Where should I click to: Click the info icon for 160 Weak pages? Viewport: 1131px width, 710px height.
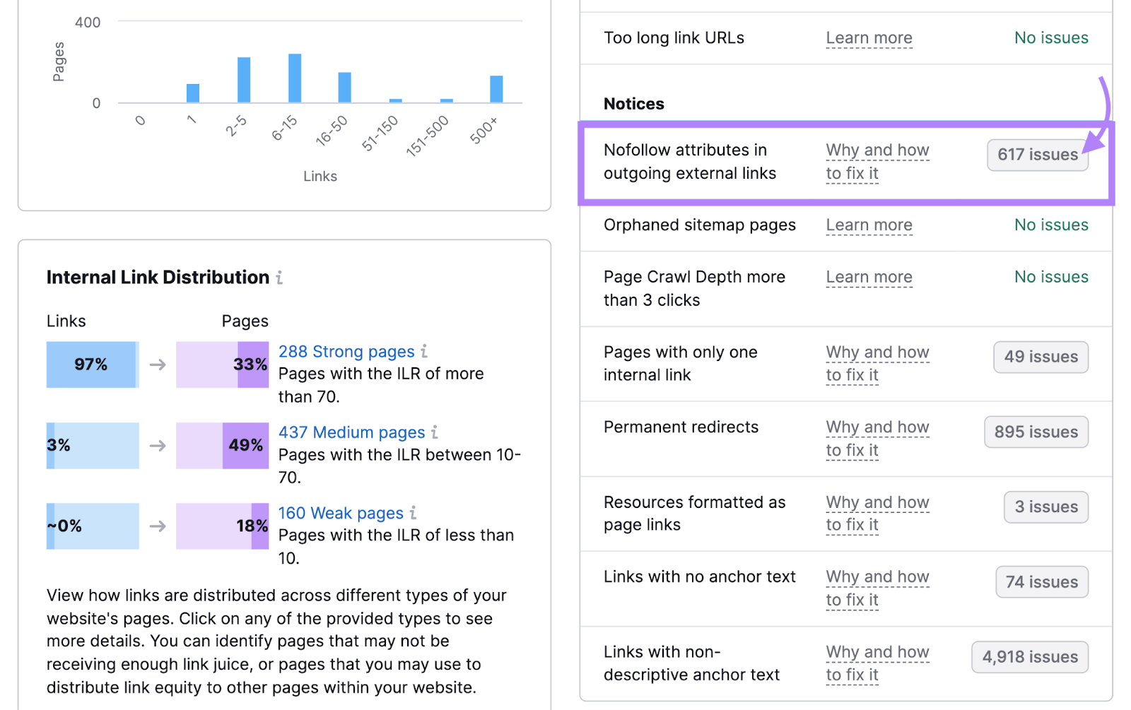[414, 513]
